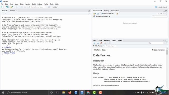The image size is (169, 95).
Task: Switch to the Viewer tab
Action: pos(120,40)
